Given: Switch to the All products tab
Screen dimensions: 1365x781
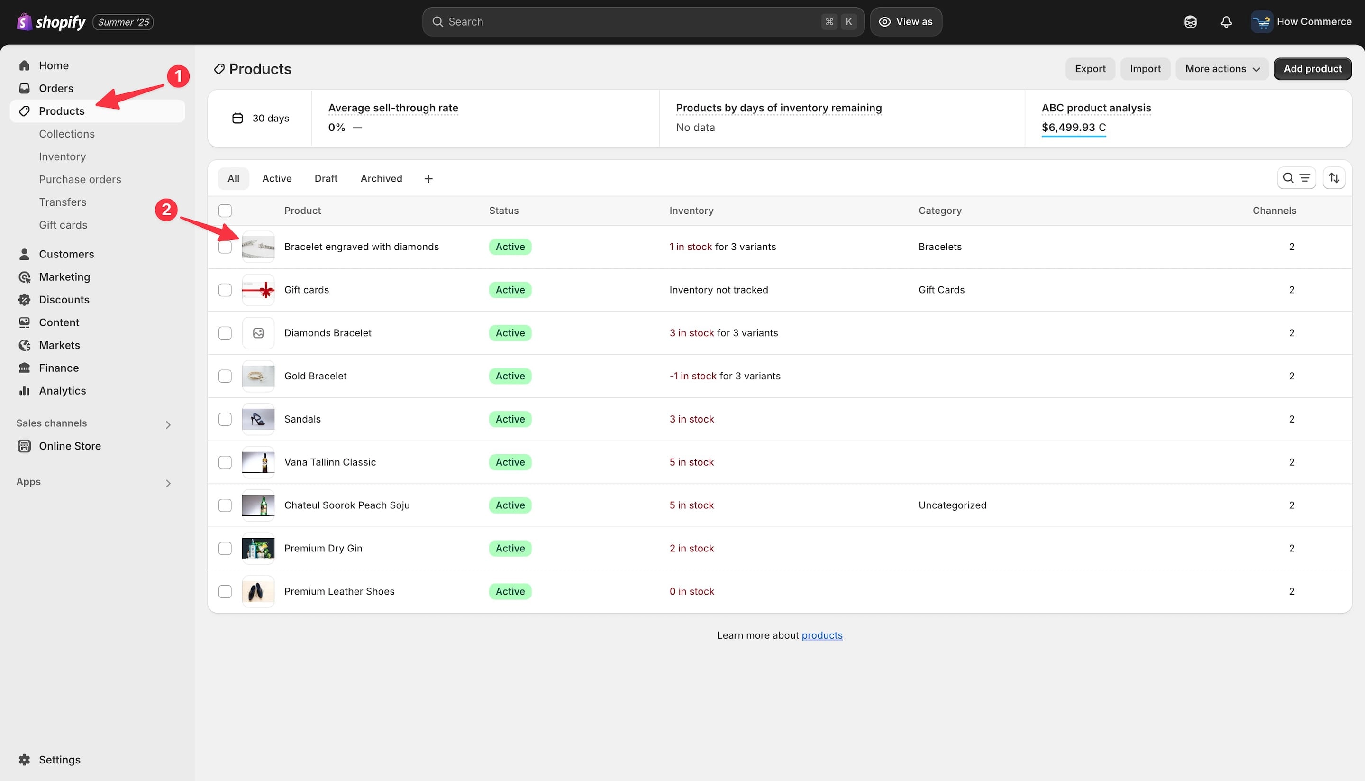Looking at the screenshot, I should click(x=233, y=179).
